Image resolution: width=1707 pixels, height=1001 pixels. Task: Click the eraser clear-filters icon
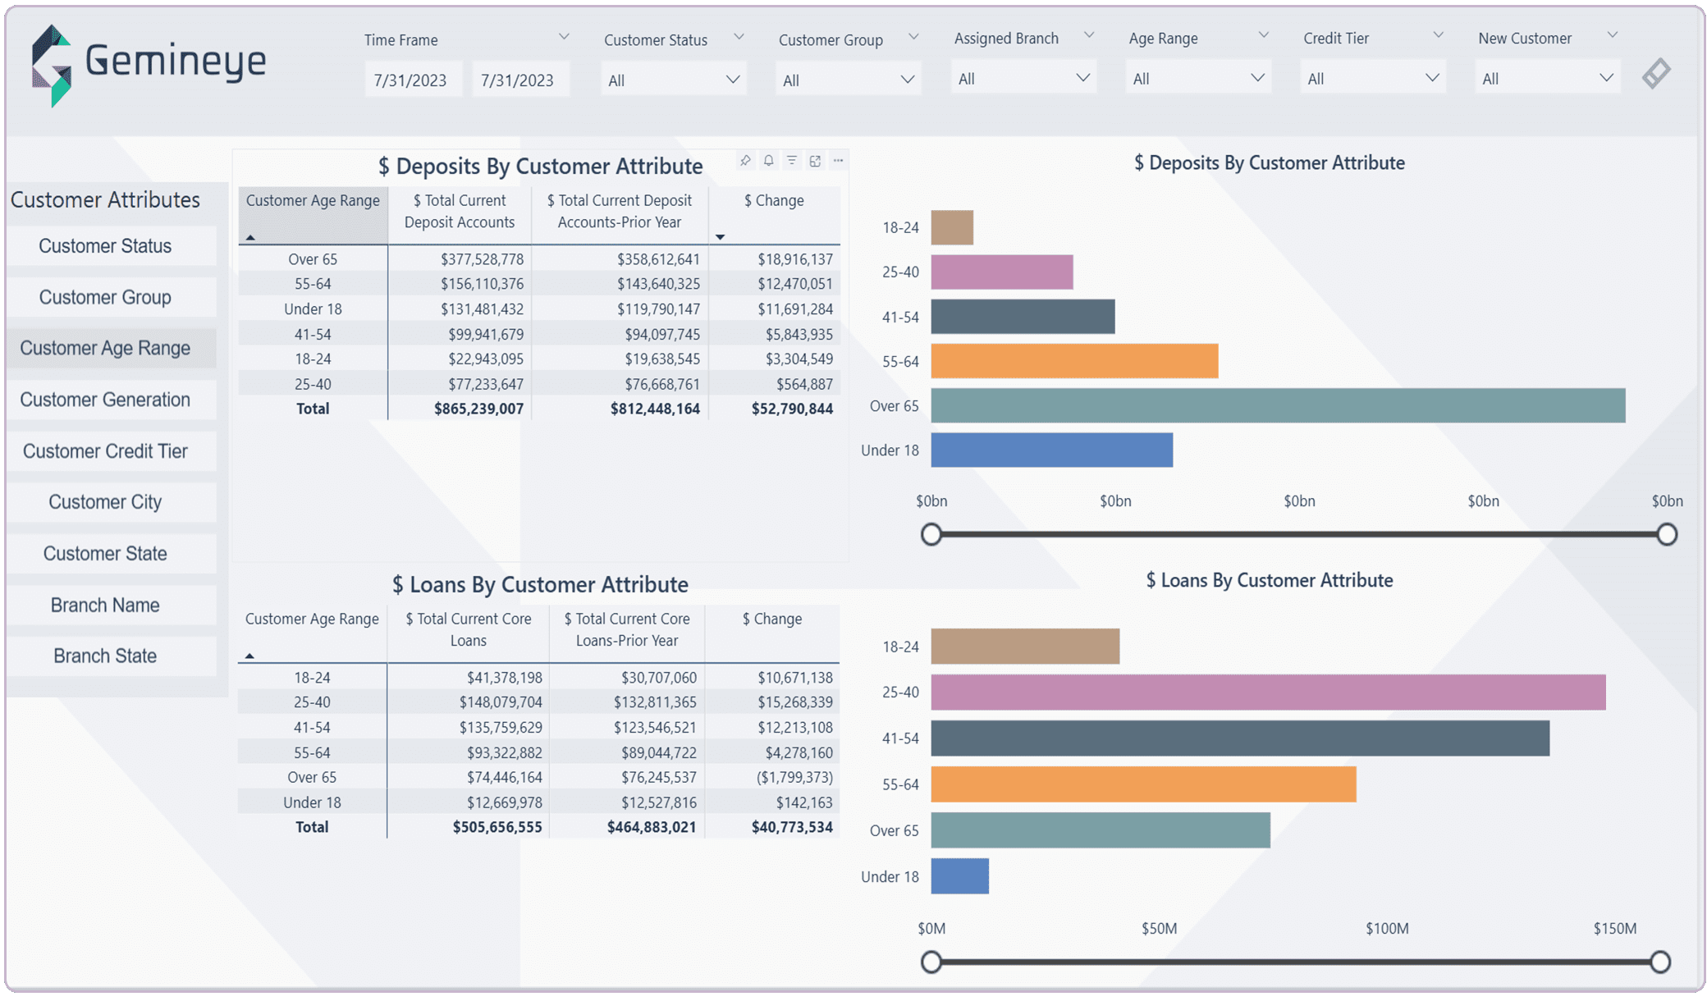click(x=1656, y=74)
